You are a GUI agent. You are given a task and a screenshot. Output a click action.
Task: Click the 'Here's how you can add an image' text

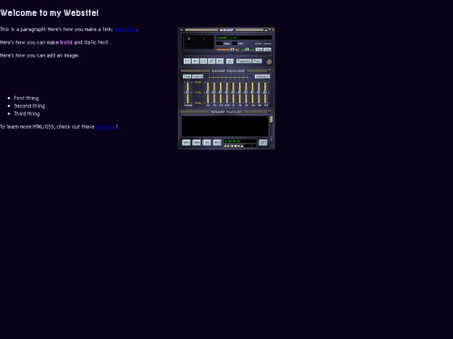[39, 55]
